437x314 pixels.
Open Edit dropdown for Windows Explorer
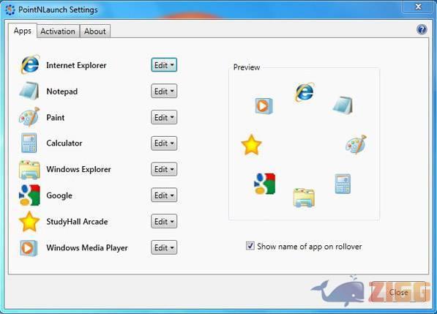coord(164,169)
